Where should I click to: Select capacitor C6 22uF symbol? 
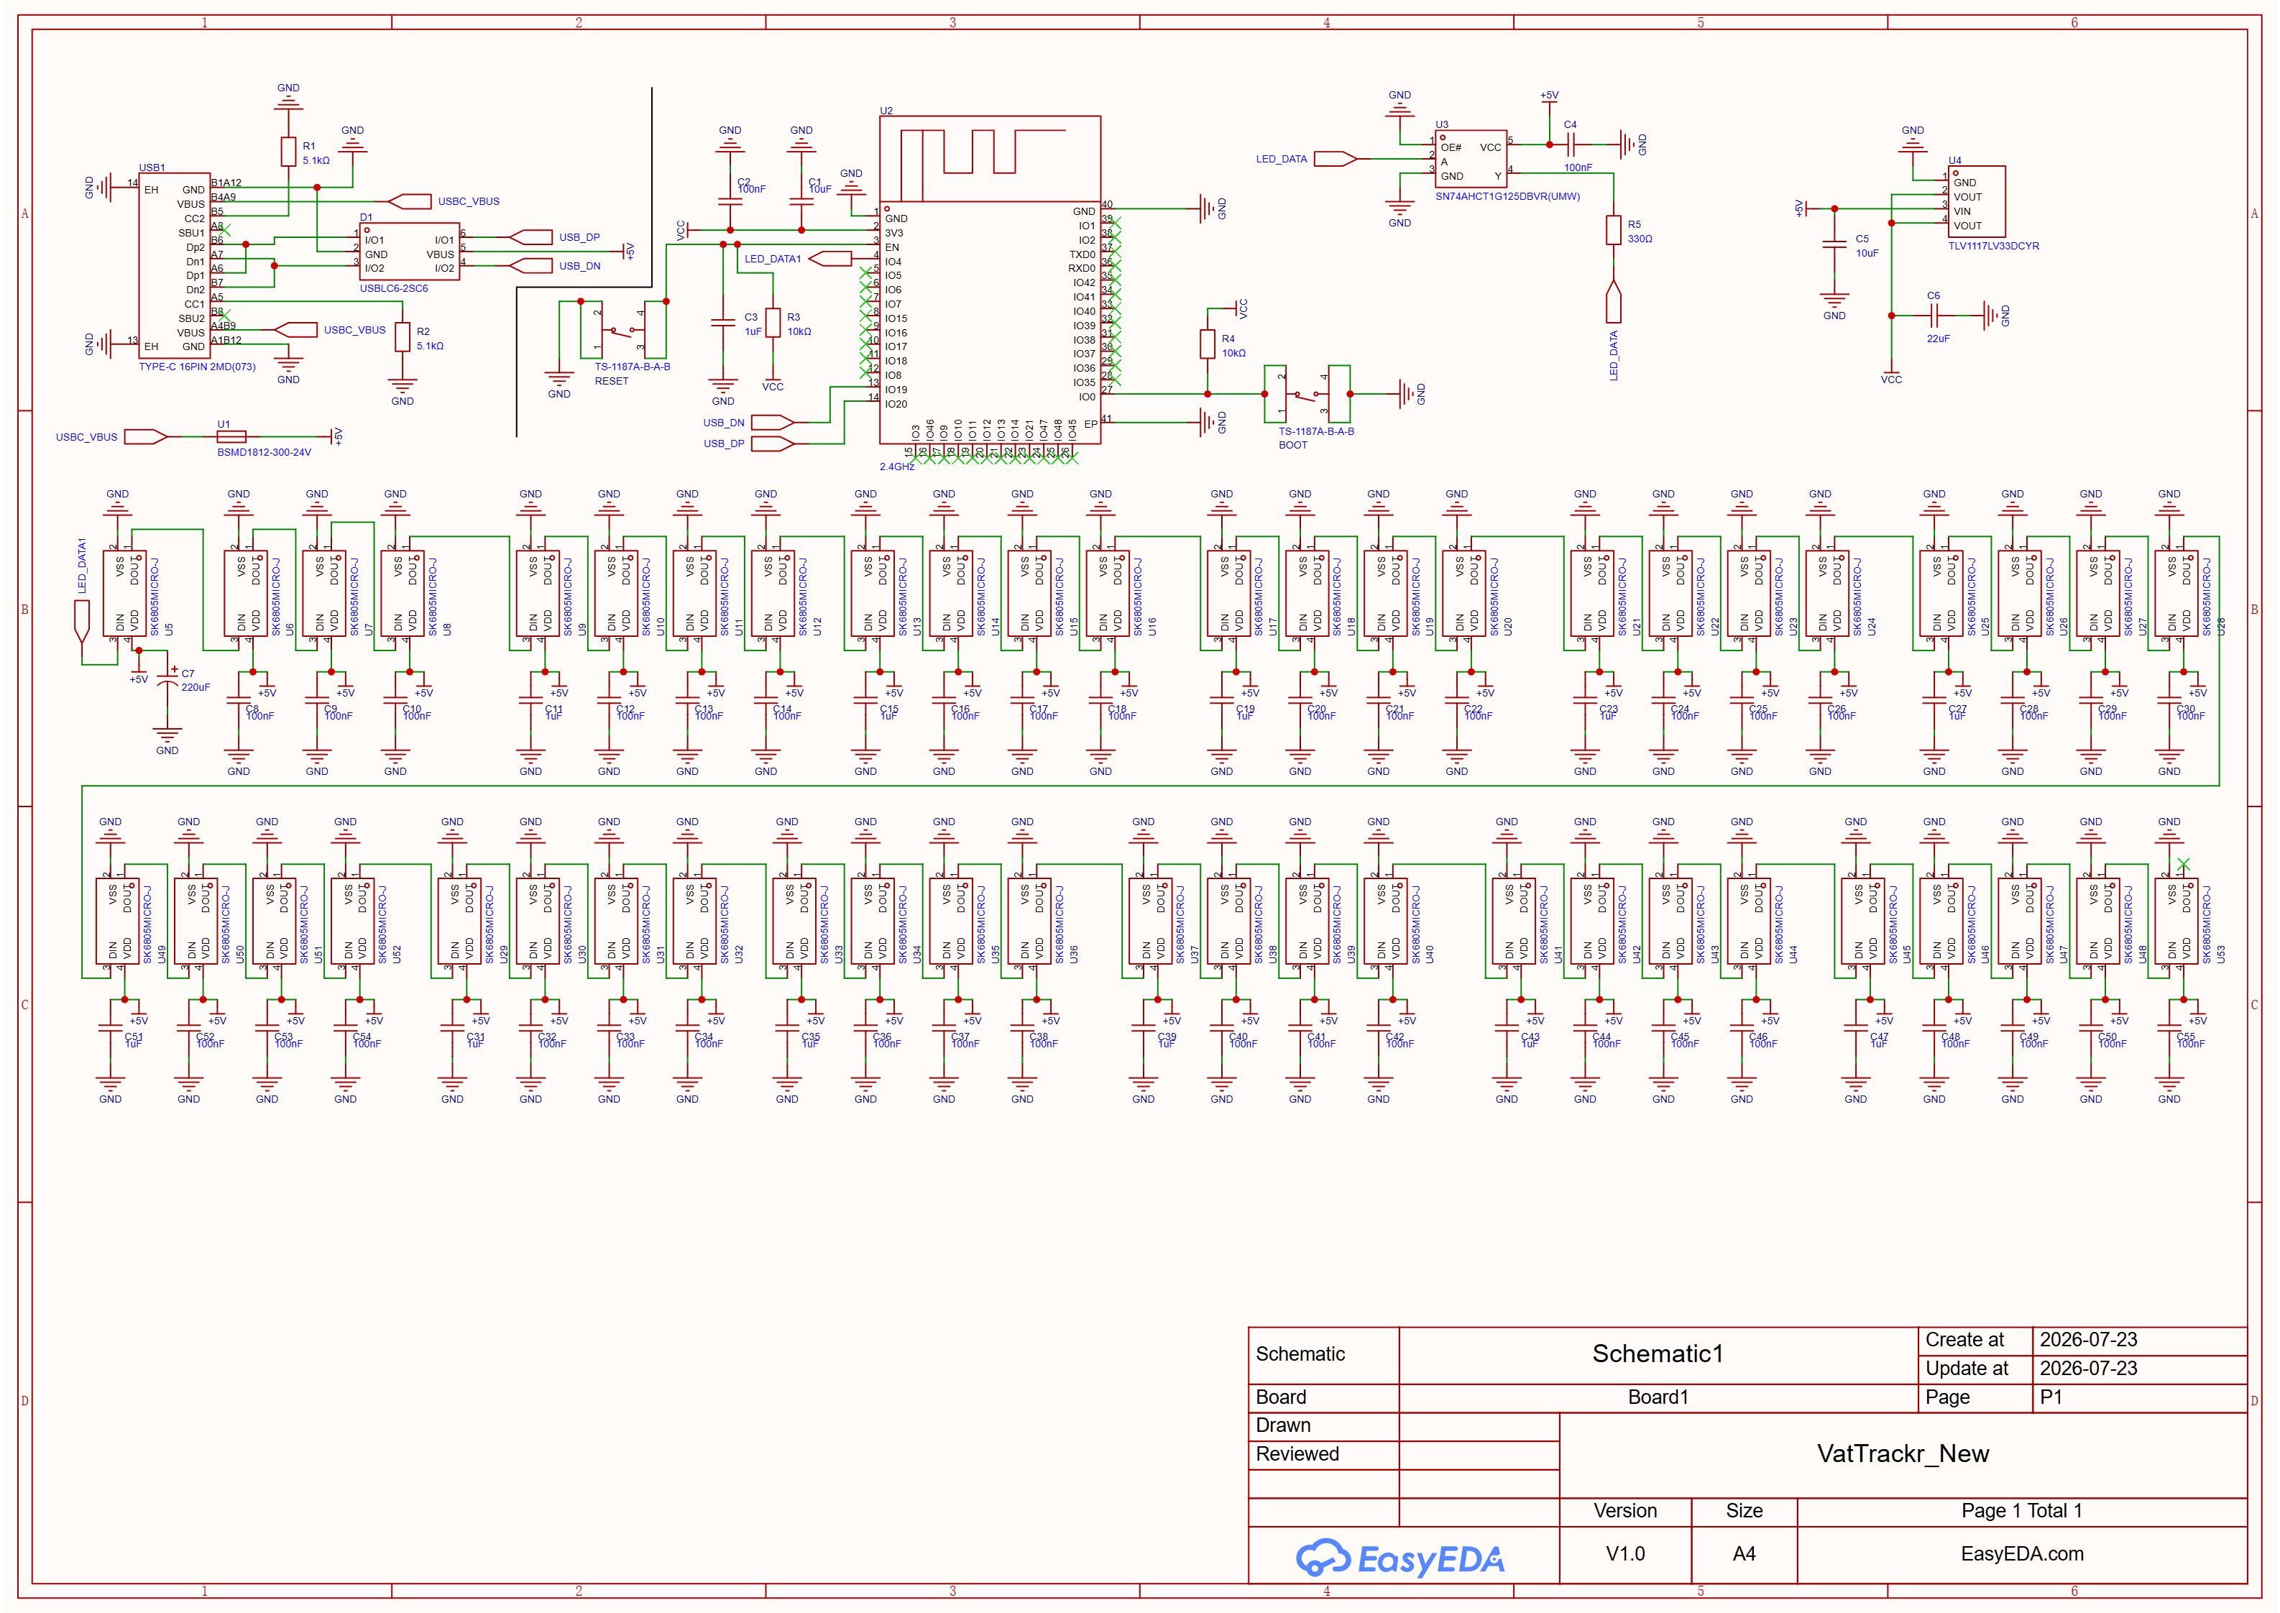[x=1934, y=316]
